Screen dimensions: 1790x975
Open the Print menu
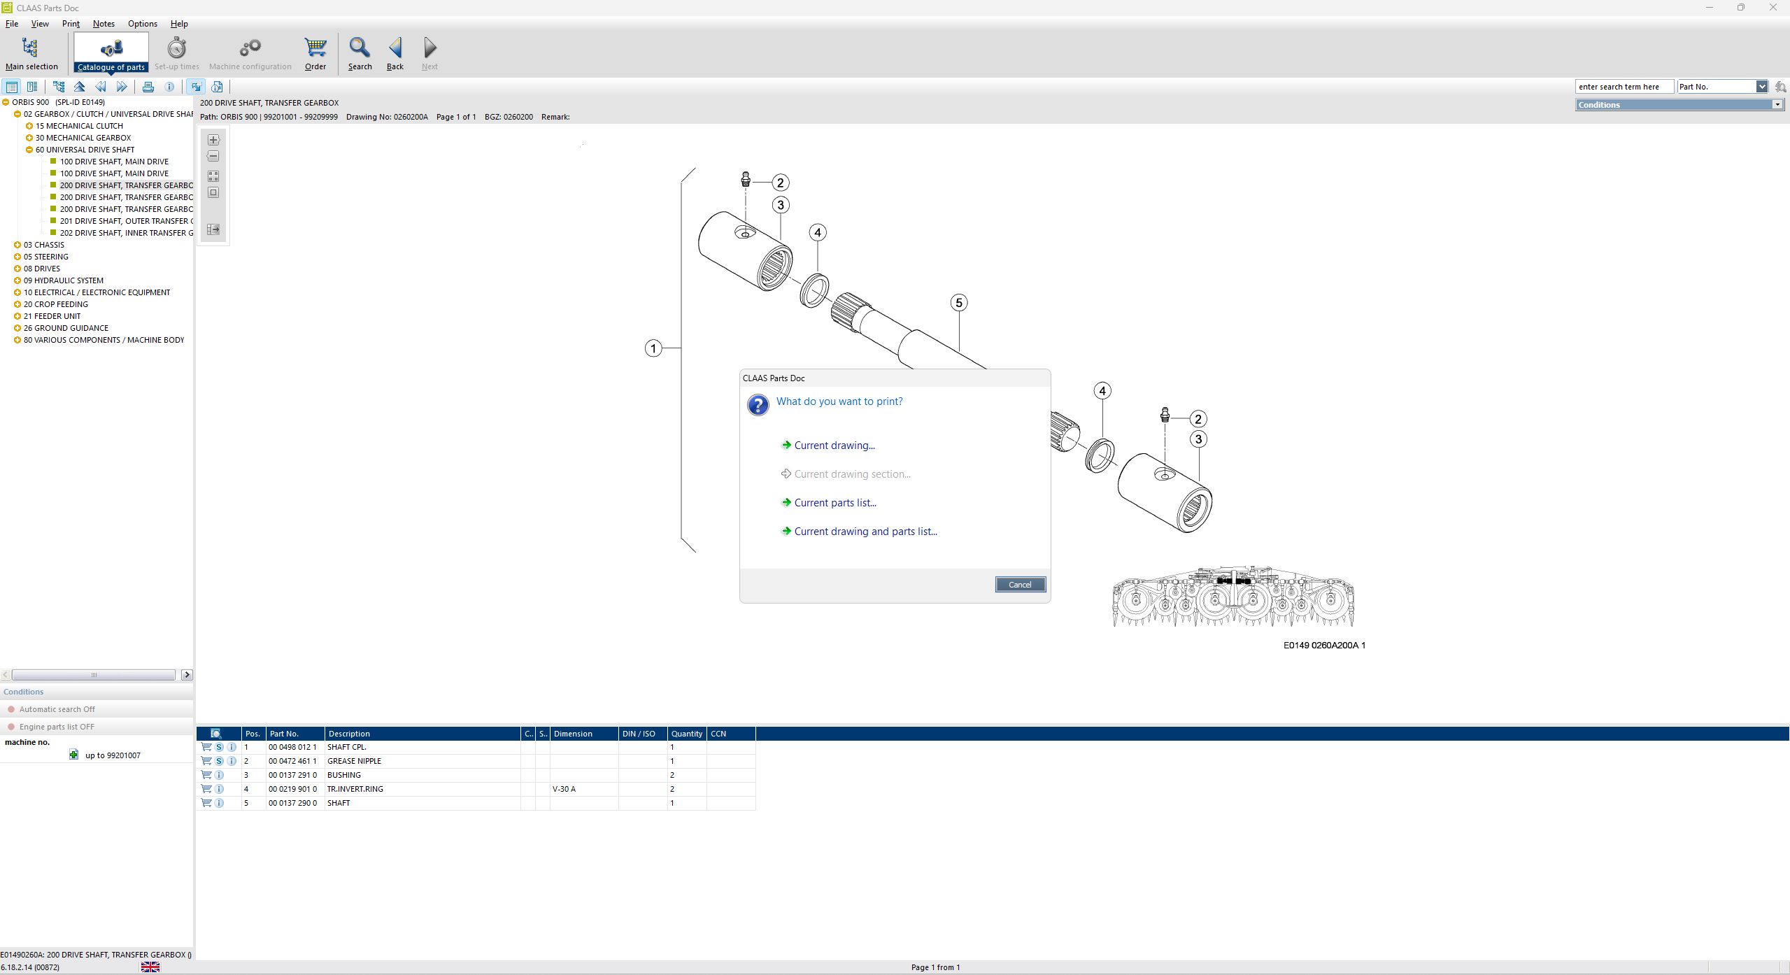pos(71,24)
